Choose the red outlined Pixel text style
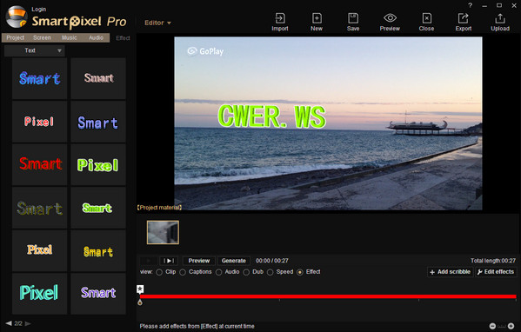521x332 pixels. [39, 122]
